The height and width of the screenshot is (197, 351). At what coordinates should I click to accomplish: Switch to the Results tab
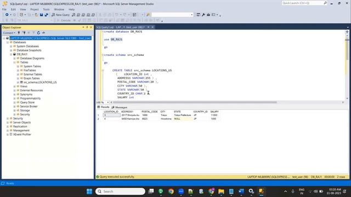click(103, 107)
